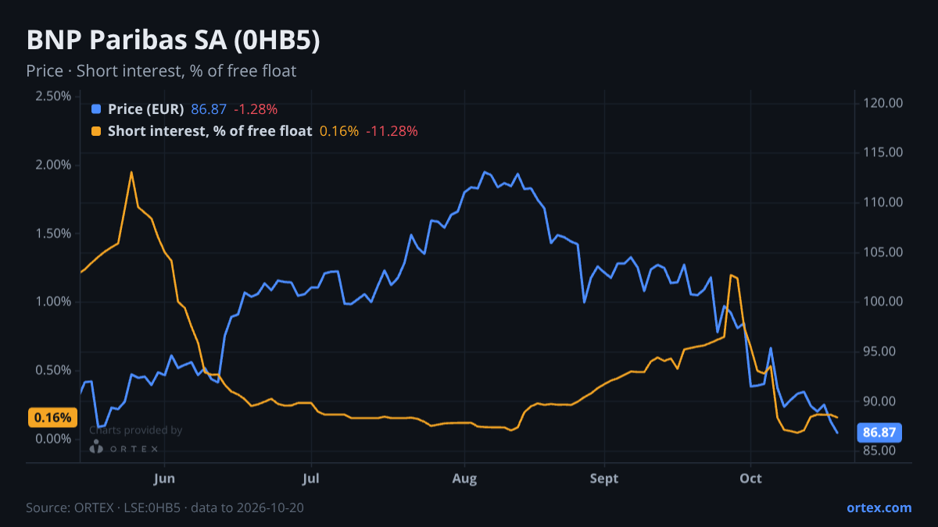Image resolution: width=938 pixels, height=527 pixels.
Task: Click the Charts provided by text
Action: [135, 430]
